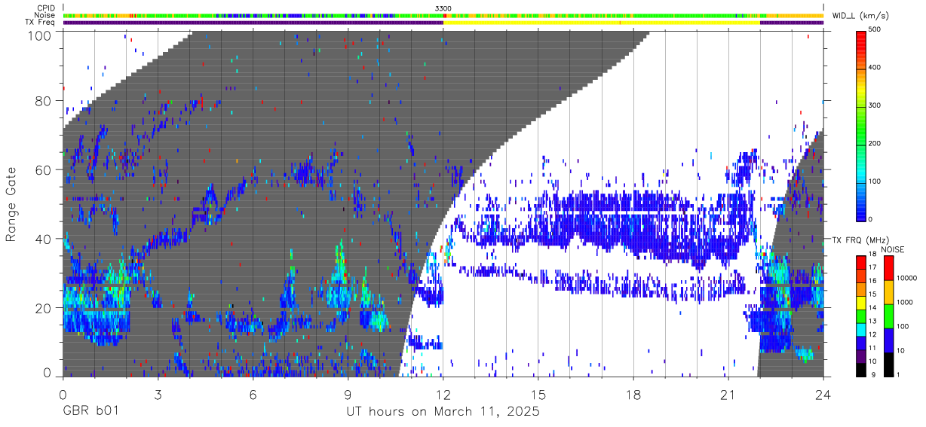Viewport: 926px width, 427px height.
Task: Click the 1000 label on noise scale
Action: tap(905, 302)
